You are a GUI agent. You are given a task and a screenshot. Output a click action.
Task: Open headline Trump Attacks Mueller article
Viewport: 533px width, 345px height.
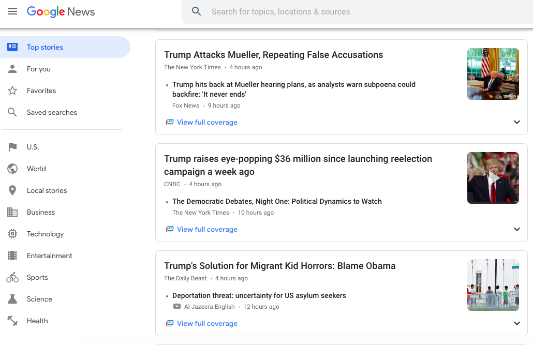point(273,55)
